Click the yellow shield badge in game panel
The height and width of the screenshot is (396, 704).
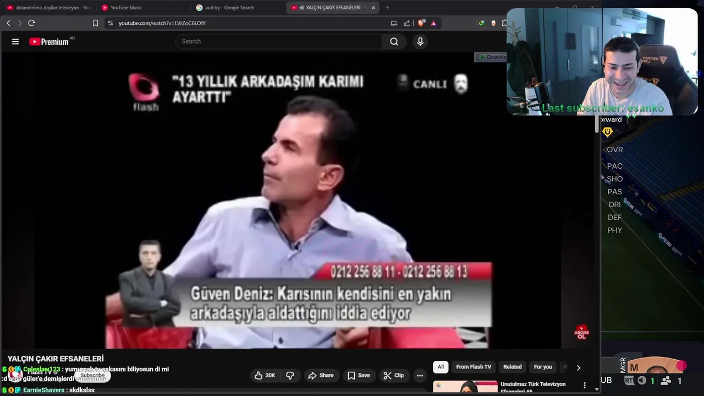(607, 132)
